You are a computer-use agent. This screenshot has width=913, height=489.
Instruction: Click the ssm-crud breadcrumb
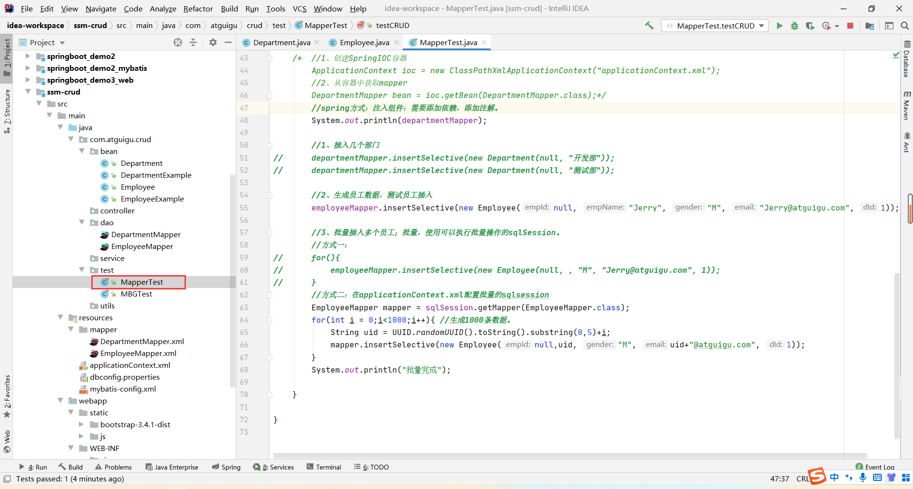tap(90, 26)
